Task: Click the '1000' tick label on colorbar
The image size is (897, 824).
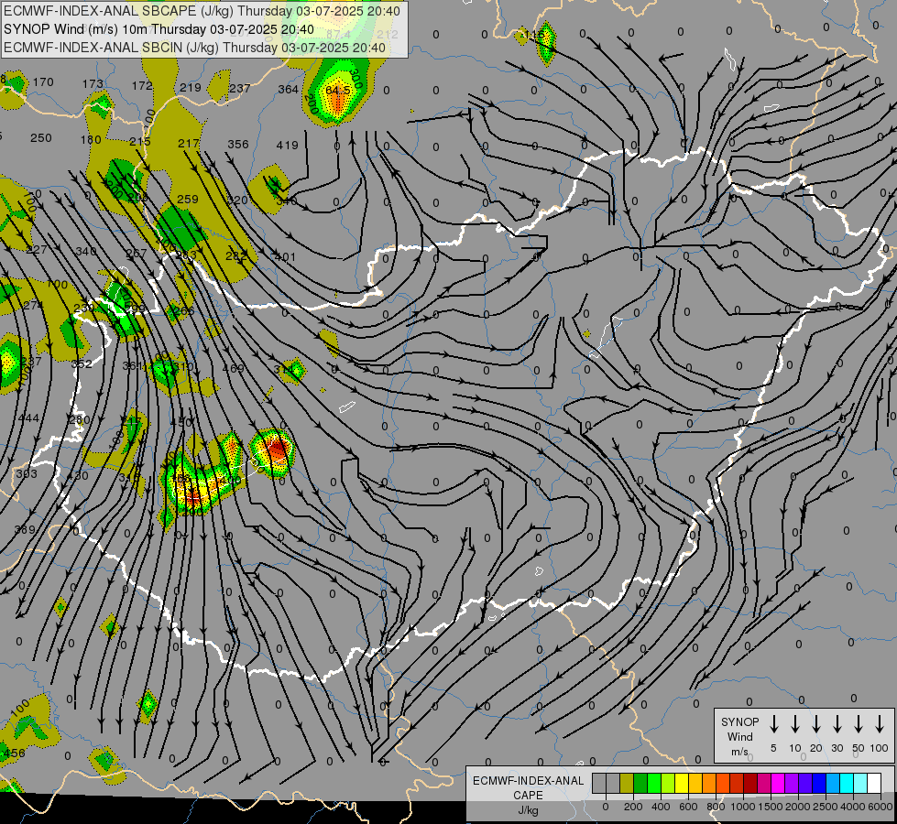Action: tap(742, 807)
